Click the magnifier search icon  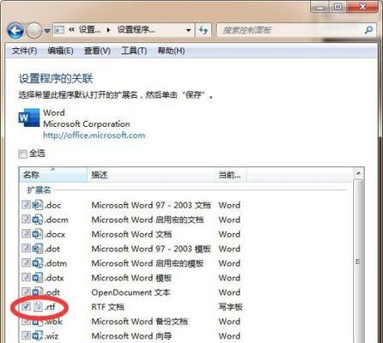[369, 30]
